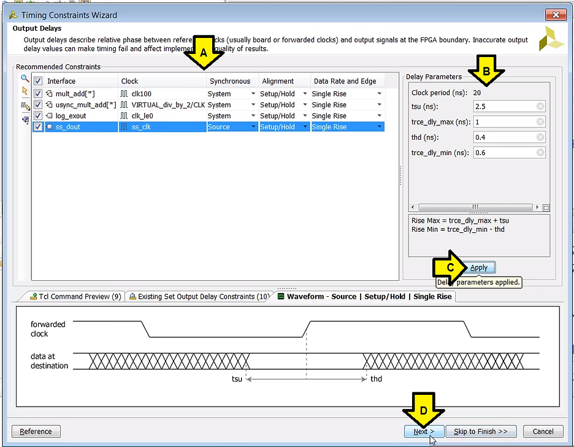Image resolution: width=574 pixels, height=447 pixels.
Task: Click the maximize panel icon under Delay Parameters
Action: click(x=546, y=208)
